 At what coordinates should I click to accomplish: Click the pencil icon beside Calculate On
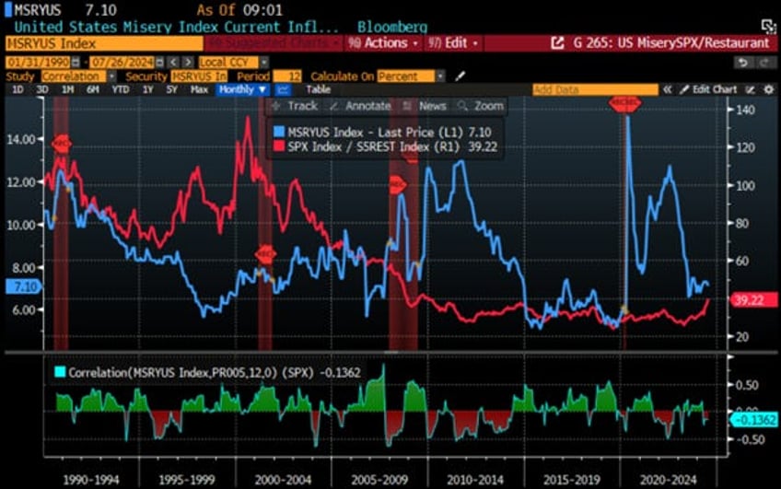coord(460,76)
